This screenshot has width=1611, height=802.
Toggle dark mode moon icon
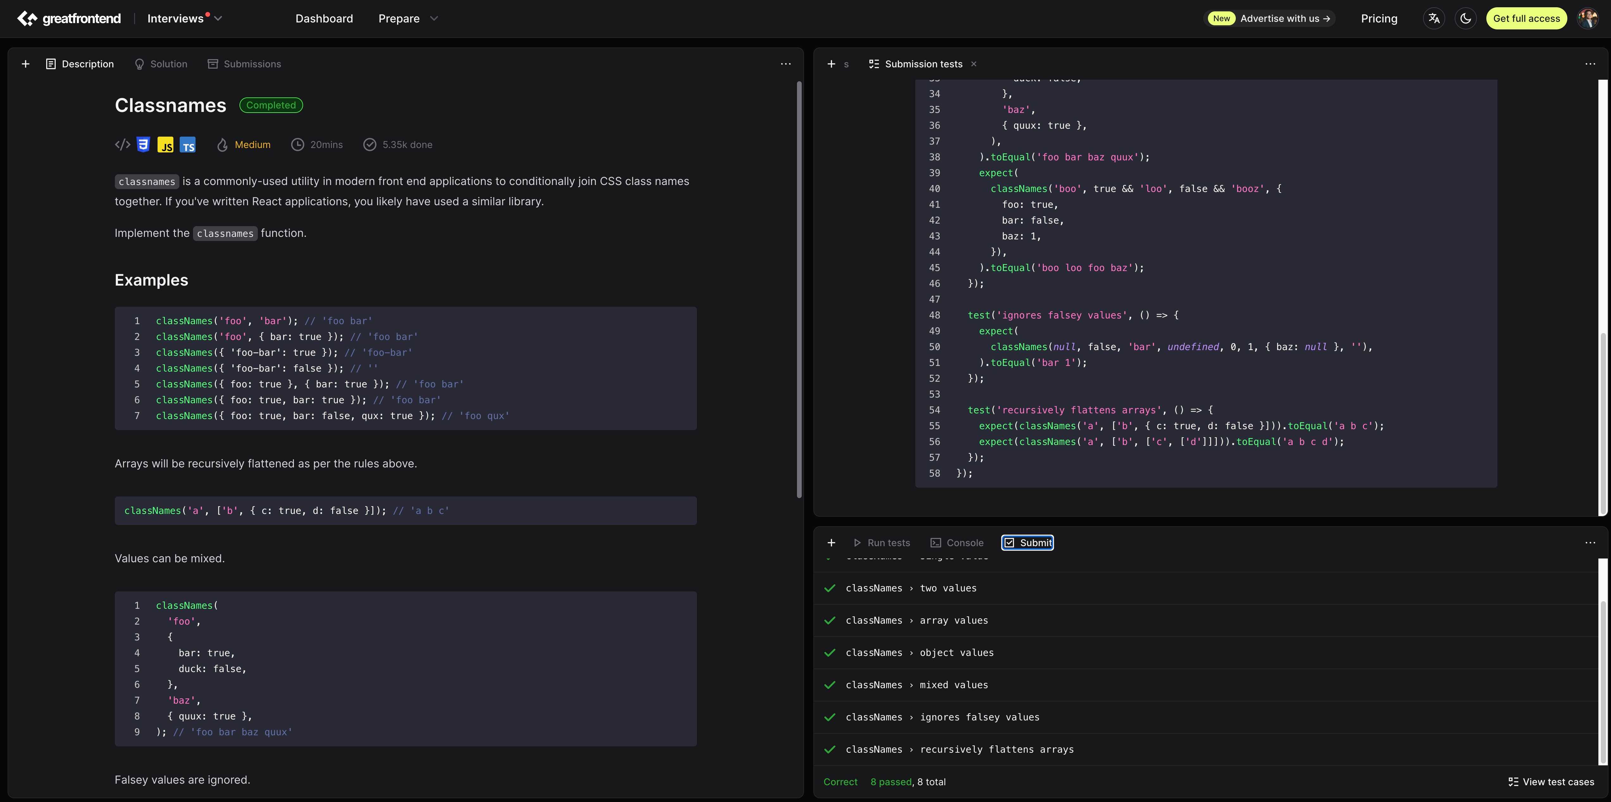(x=1465, y=18)
